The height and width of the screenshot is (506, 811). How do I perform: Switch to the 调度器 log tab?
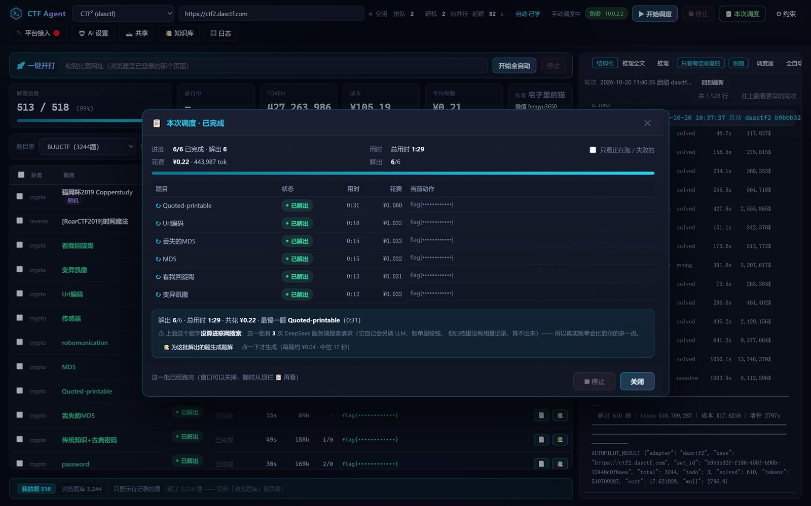pyautogui.click(x=765, y=63)
